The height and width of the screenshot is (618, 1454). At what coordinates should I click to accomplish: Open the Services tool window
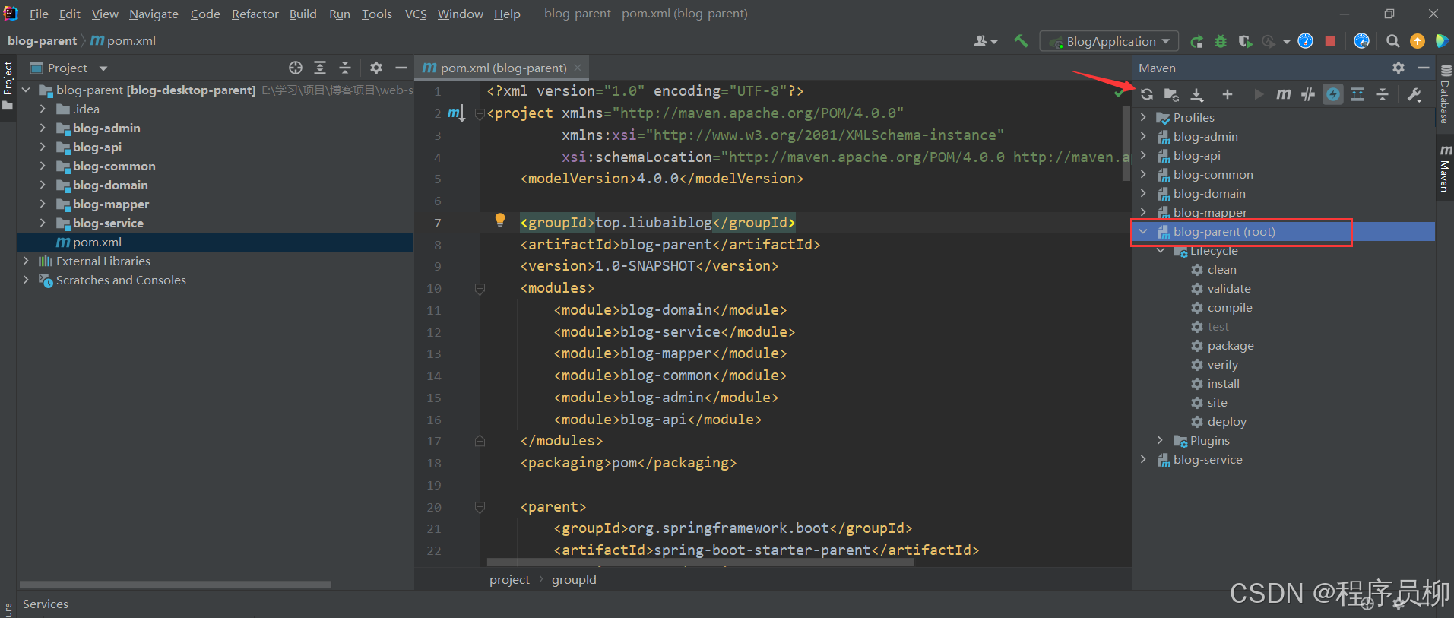tap(46, 604)
